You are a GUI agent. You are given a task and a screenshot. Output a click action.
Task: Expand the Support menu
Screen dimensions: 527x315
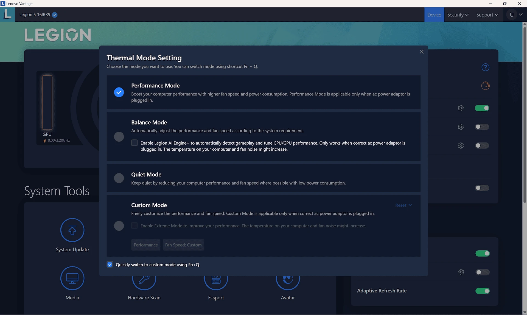tap(487, 15)
